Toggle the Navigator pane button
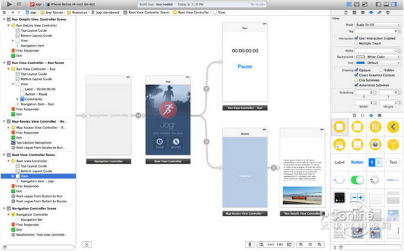 click(378, 4)
